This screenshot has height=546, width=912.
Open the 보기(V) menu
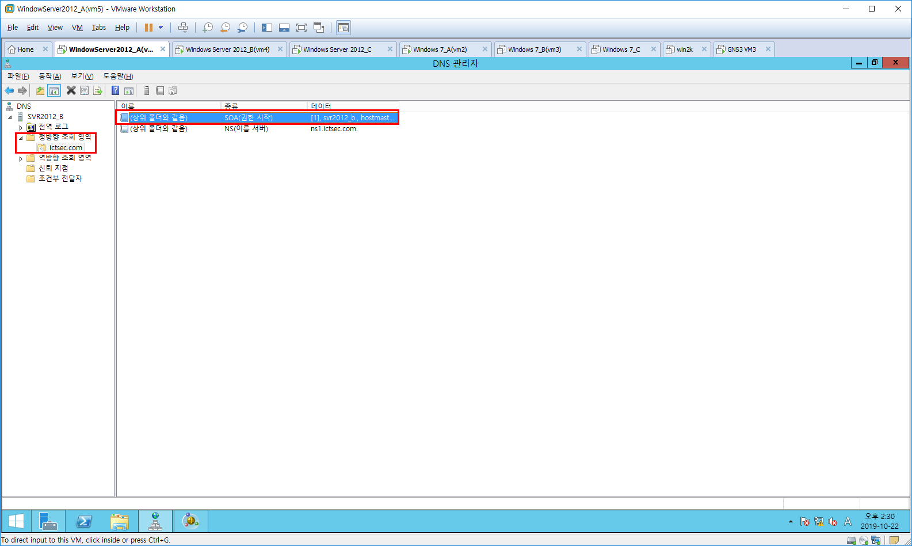coord(82,76)
